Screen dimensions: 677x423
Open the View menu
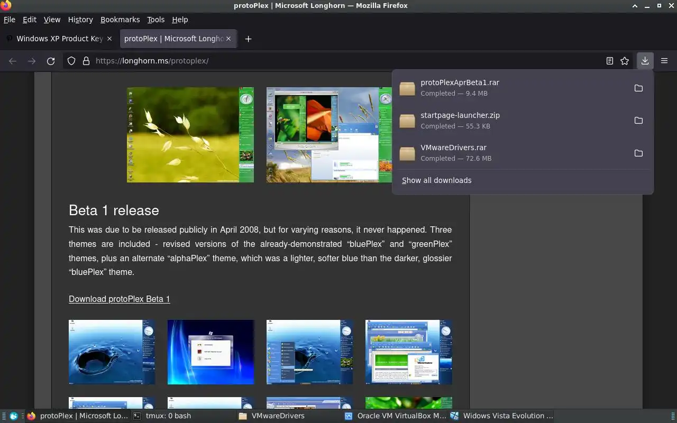pos(52,20)
